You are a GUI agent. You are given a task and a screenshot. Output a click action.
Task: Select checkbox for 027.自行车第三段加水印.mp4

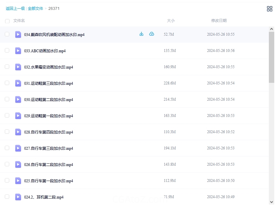7,148
